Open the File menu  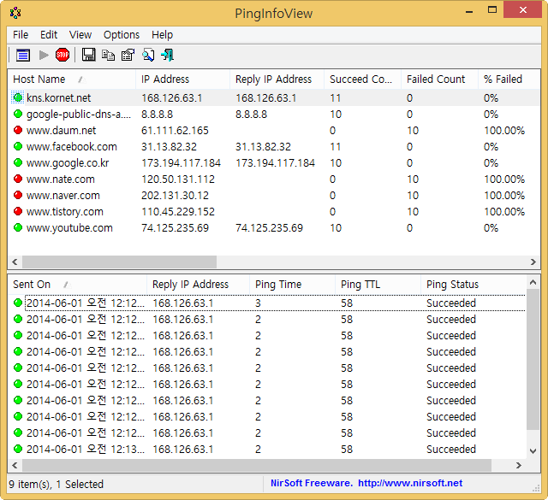click(x=21, y=35)
